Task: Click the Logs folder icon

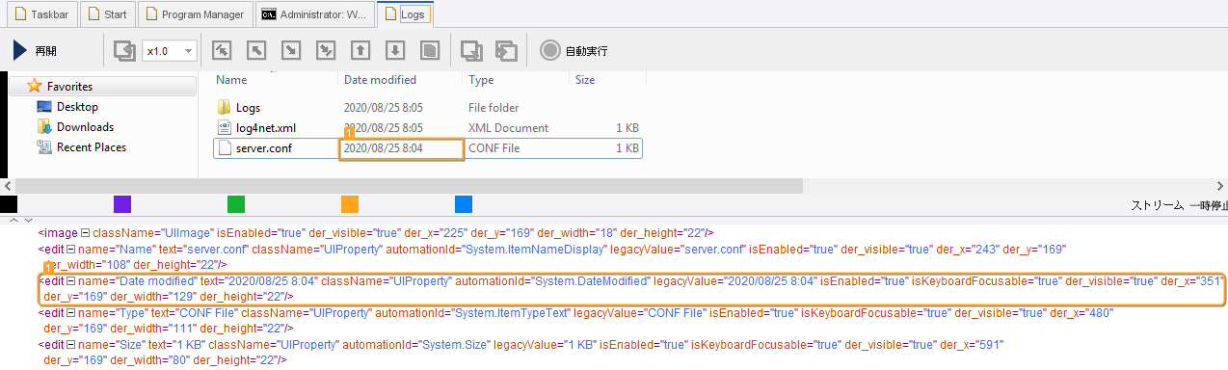Action: (x=225, y=108)
